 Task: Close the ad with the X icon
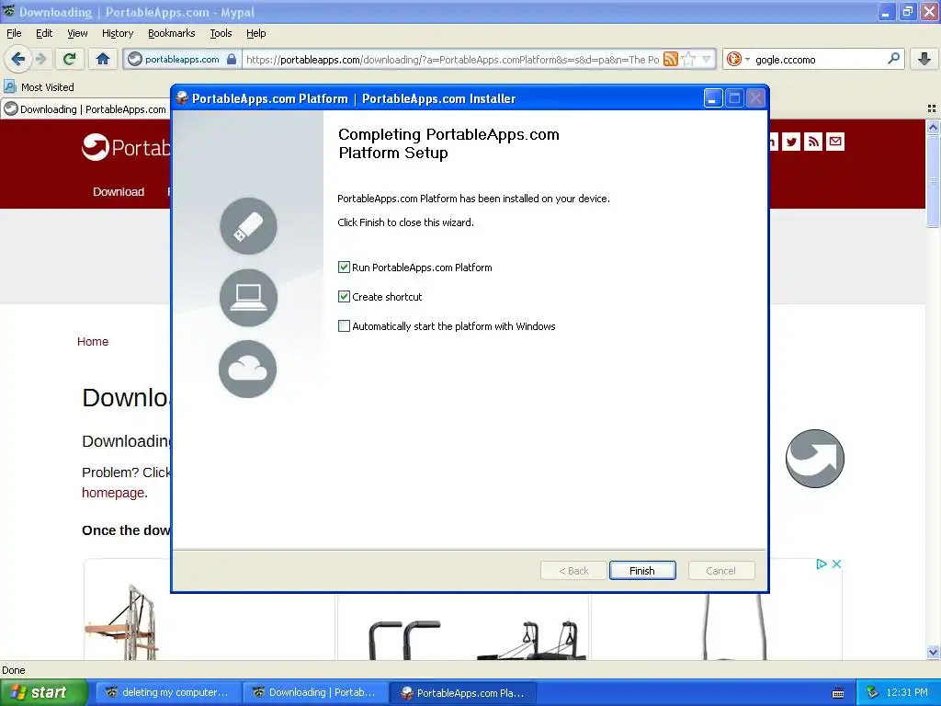point(836,564)
